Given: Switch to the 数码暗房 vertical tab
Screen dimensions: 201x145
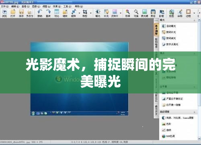Looking at the screenshot, I should click(x=156, y=43).
